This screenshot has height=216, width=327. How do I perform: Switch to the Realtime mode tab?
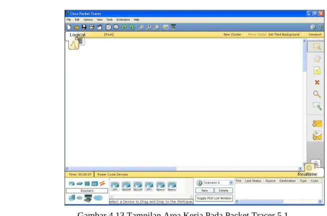point(307,174)
